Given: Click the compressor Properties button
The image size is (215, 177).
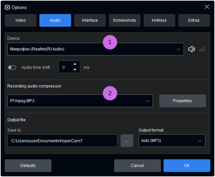Looking at the screenshot, I should point(182,101).
